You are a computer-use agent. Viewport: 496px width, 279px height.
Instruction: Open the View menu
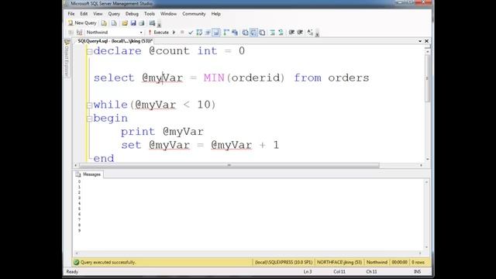pyautogui.click(x=98, y=14)
